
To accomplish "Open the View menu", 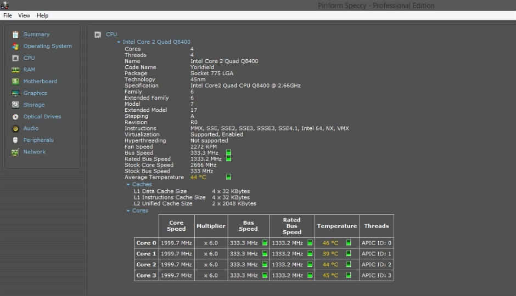I will tap(24, 15).
